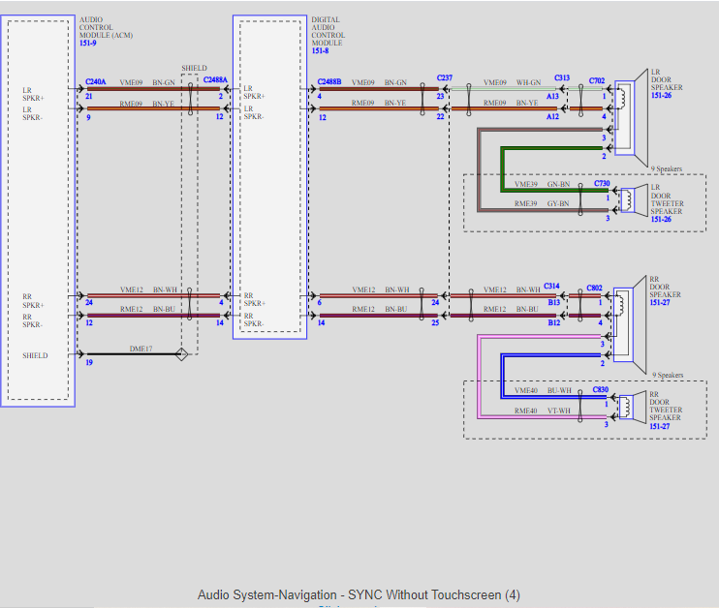Select connector label C313
The height and width of the screenshot is (608, 719).
[x=562, y=77]
